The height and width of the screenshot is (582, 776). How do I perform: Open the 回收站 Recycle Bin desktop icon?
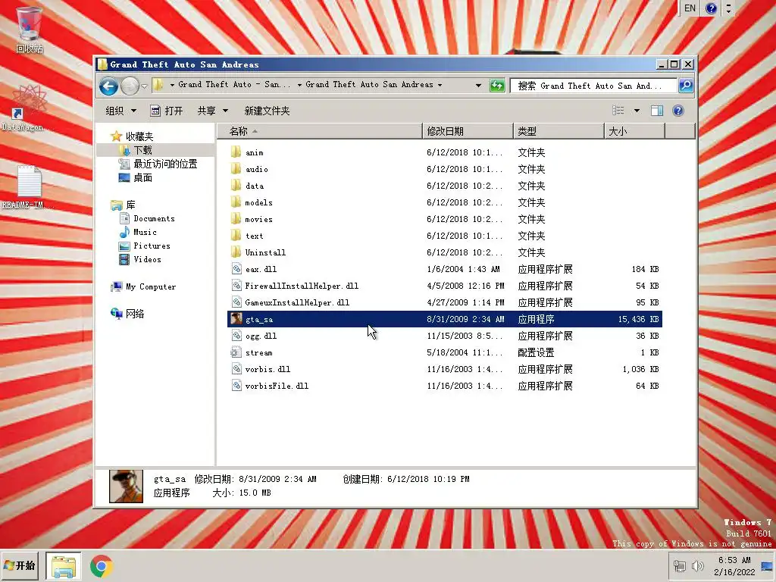pyautogui.click(x=30, y=30)
